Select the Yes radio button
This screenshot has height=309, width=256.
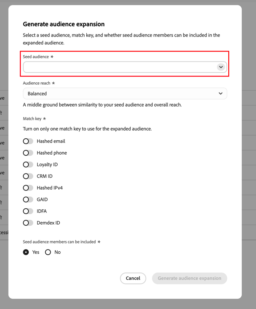tap(26, 252)
